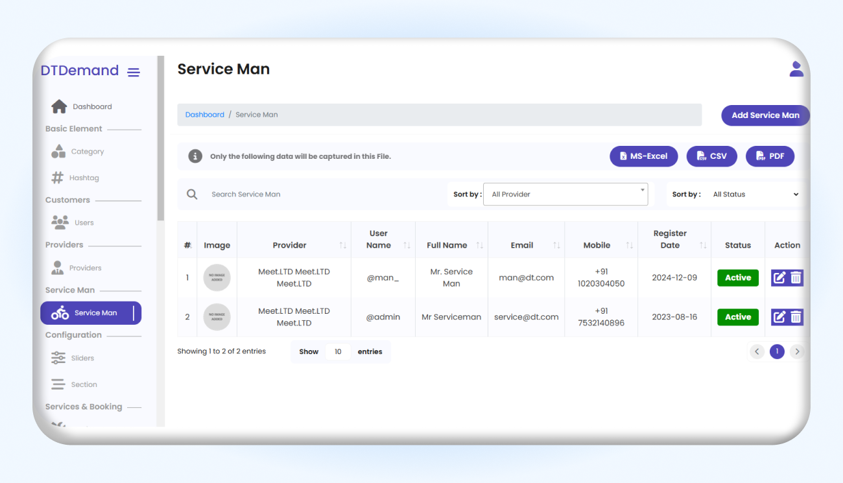Click the full name Mr Serviceman
Image resolution: width=843 pixels, height=483 pixels.
[x=451, y=317]
